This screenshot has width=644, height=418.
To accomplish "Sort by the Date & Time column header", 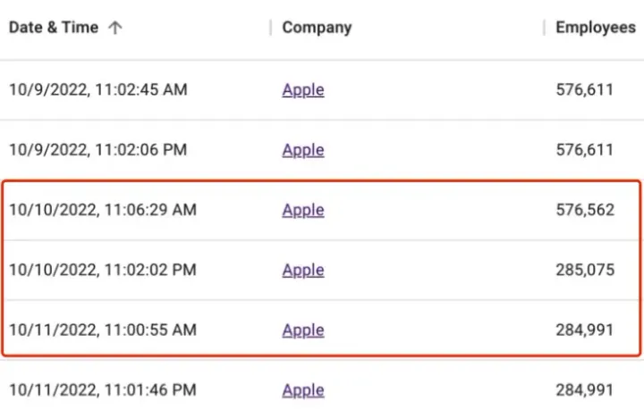I will point(53,28).
